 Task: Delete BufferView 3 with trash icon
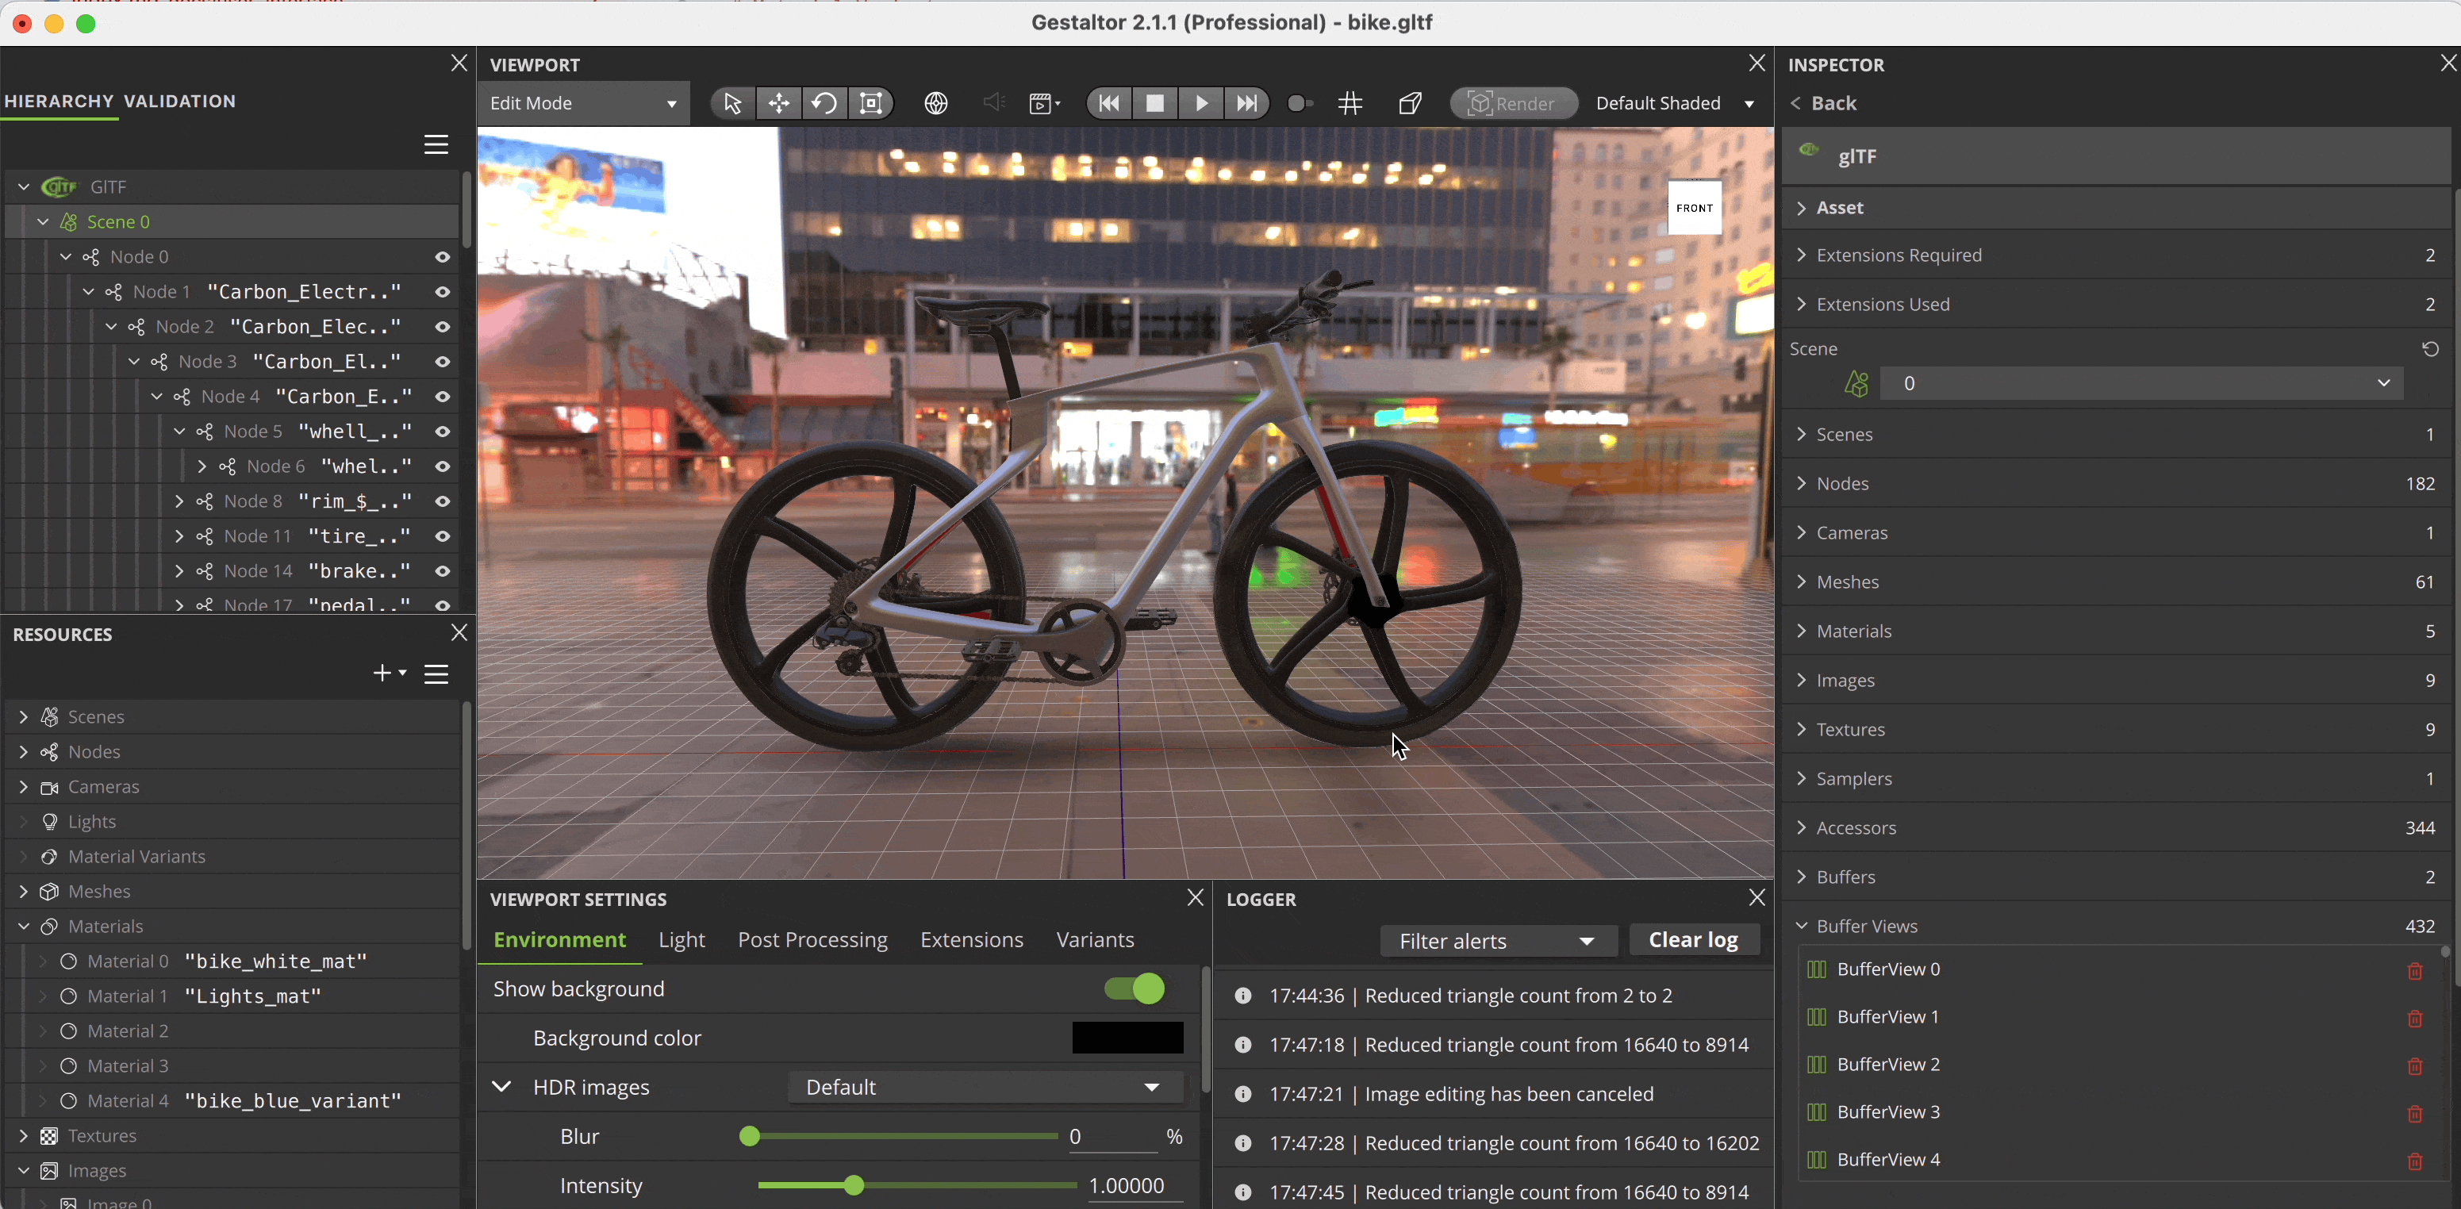pos(2415,1114)
